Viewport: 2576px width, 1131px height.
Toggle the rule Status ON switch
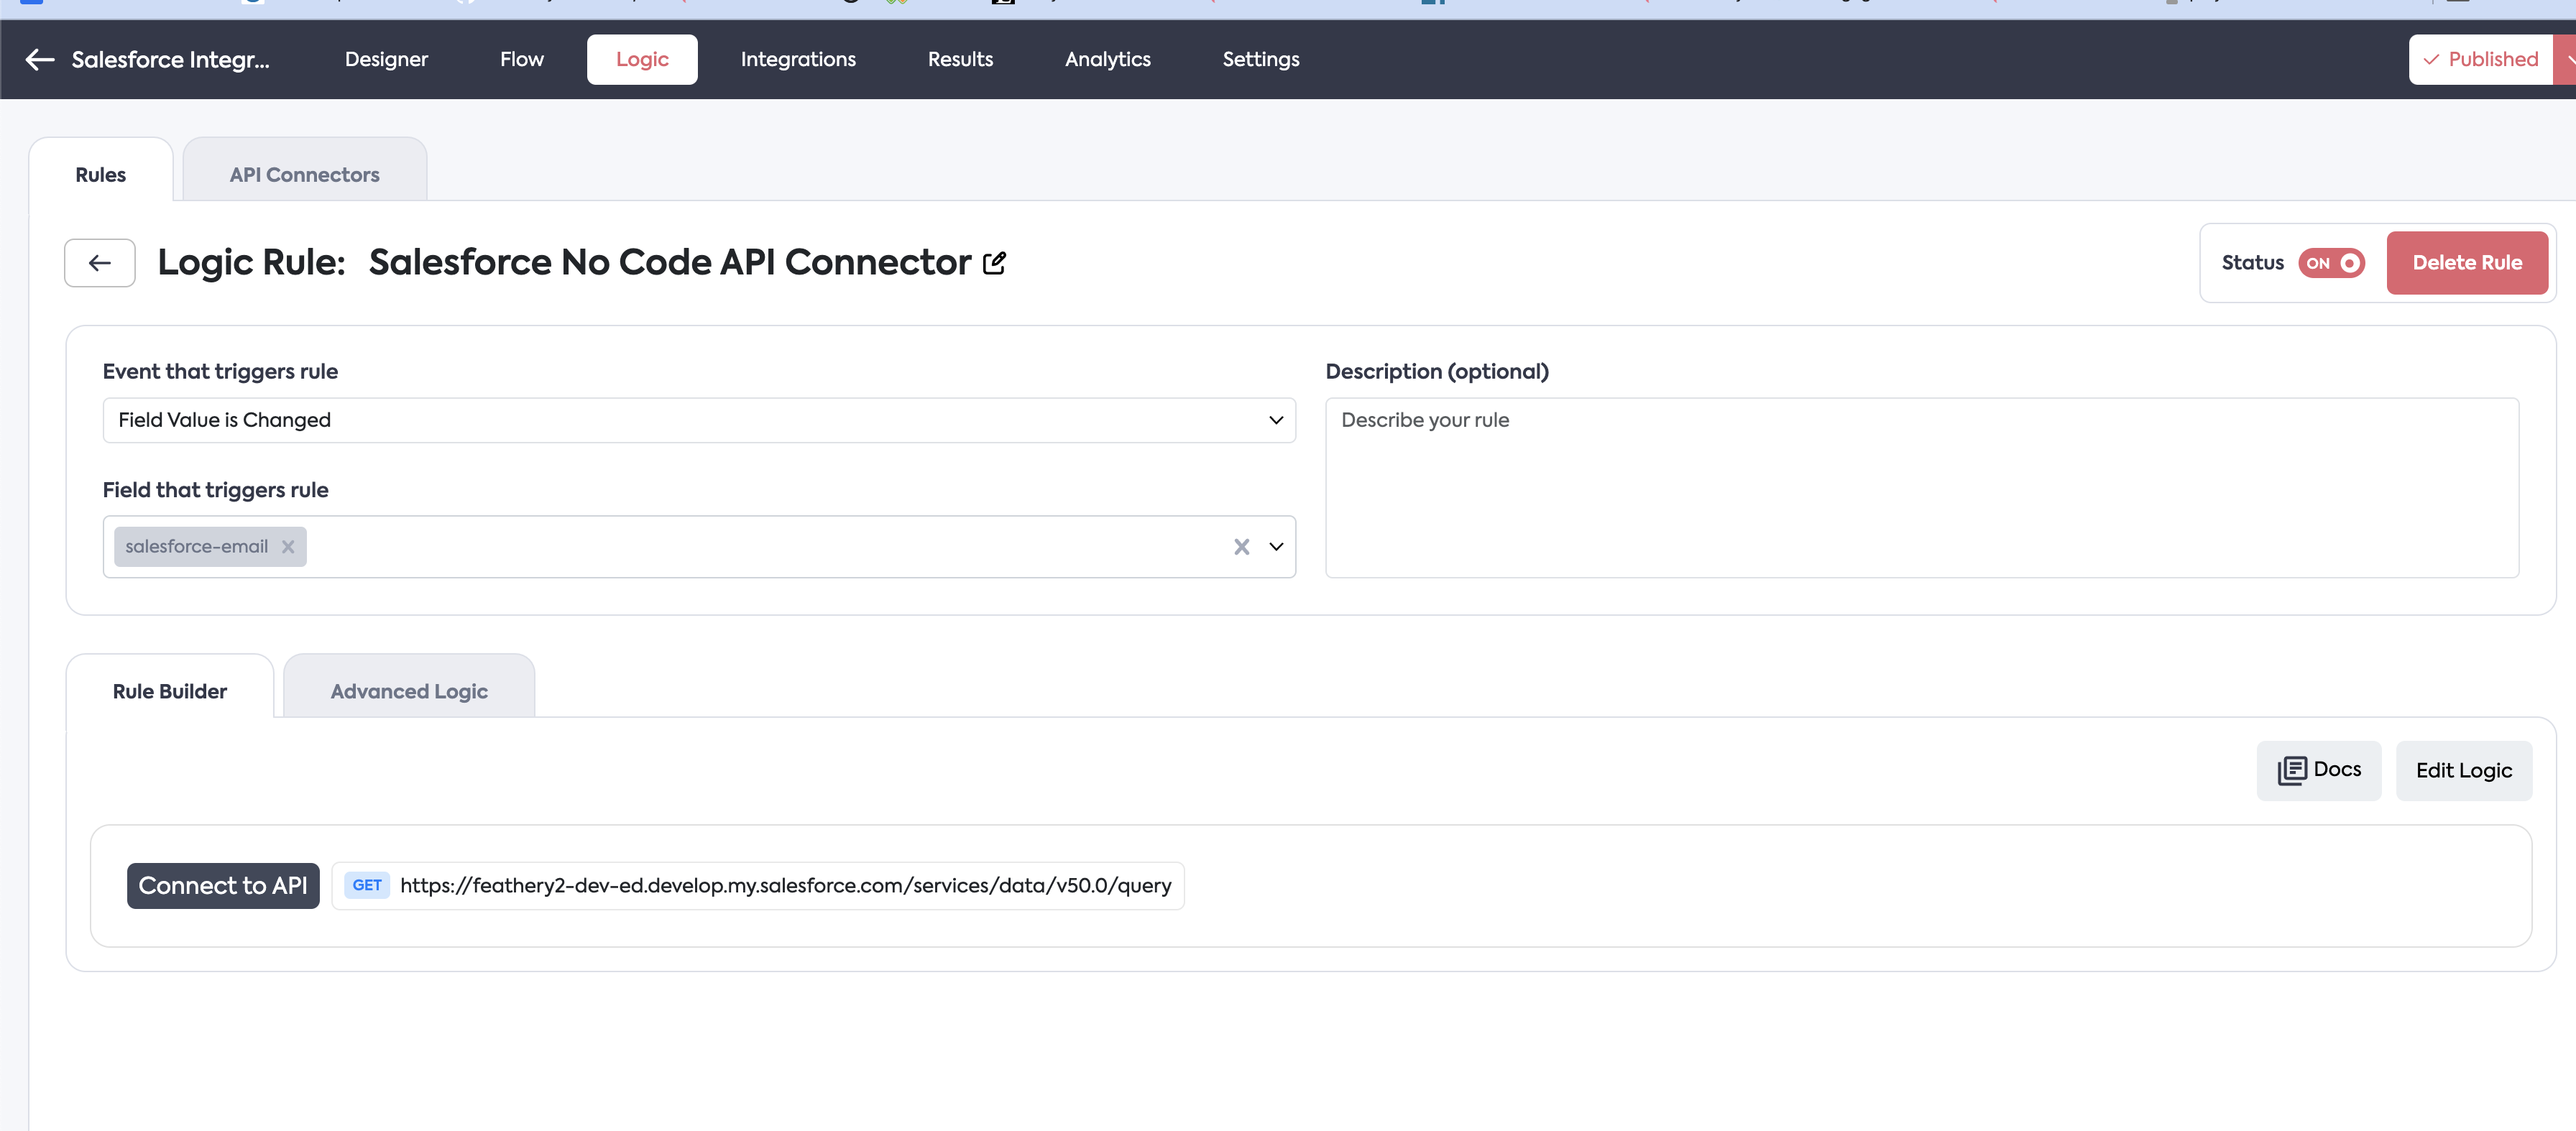click(x=2331, y=263)
